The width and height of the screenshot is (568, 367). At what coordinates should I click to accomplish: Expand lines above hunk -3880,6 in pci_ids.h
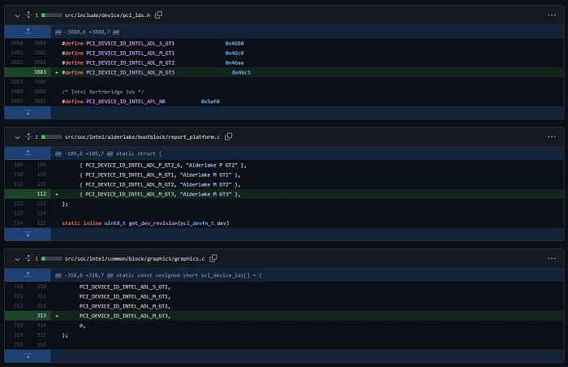point(28,32)
